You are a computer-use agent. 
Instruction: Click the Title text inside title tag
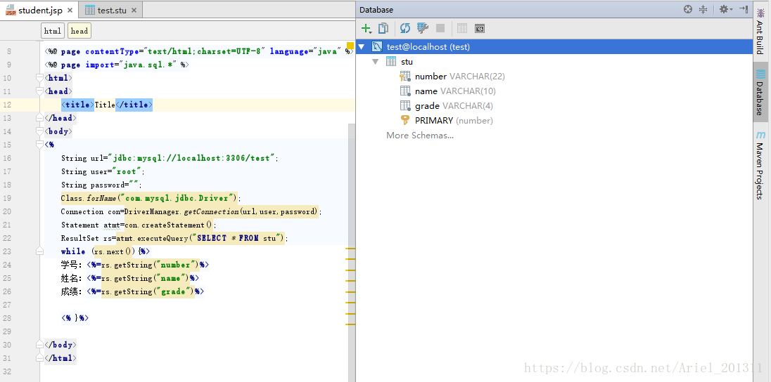[x=105, y=105]
